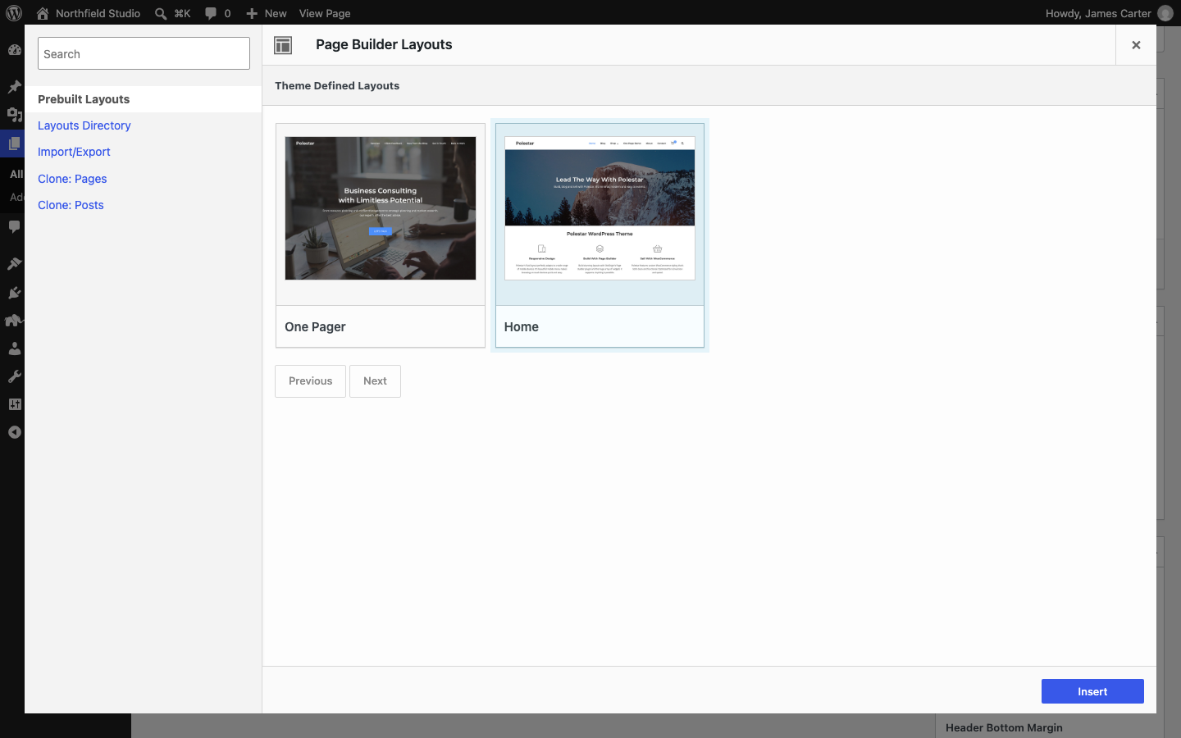Open the Tools wrench icon in sidebar

(14, 376)
